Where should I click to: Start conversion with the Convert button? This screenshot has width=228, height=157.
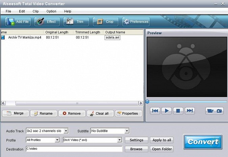pyautogui.click(x=203, y=142)
